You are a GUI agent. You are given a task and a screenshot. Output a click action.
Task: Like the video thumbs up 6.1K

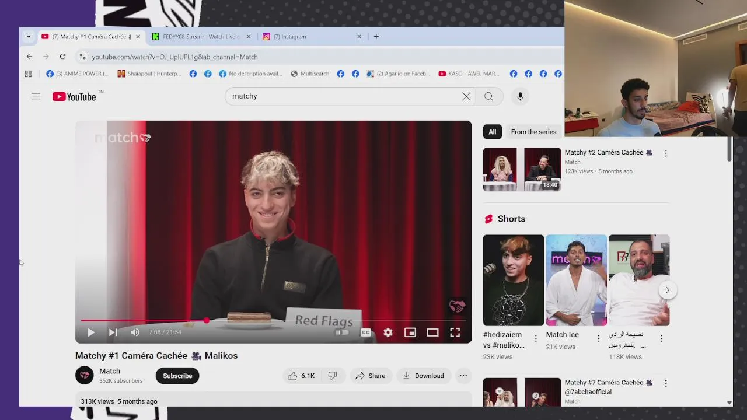301,376
